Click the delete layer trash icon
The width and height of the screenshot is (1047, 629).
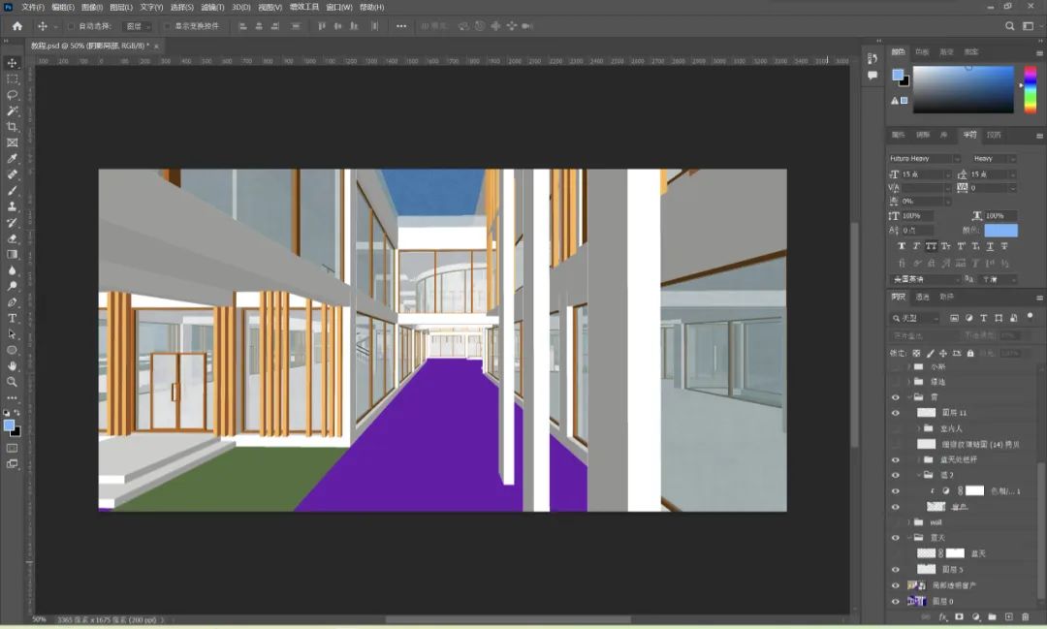coord(1025,617)
